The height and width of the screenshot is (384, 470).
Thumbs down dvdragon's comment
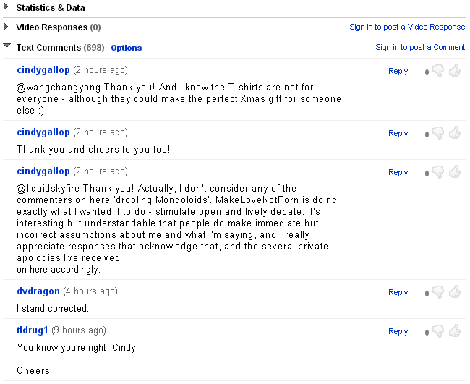click(438, 293)
